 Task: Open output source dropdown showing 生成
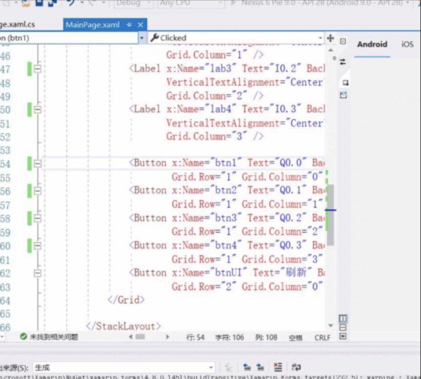(x=124, y=367)
